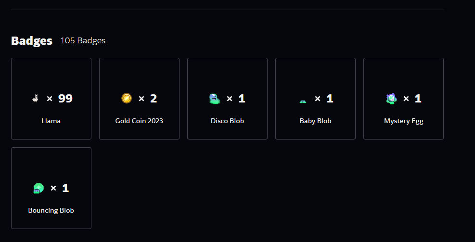Click the Bouncing Blob label text
Image resolution: width=475 pixels, height=242 pixels.
(x=51, y=211)
